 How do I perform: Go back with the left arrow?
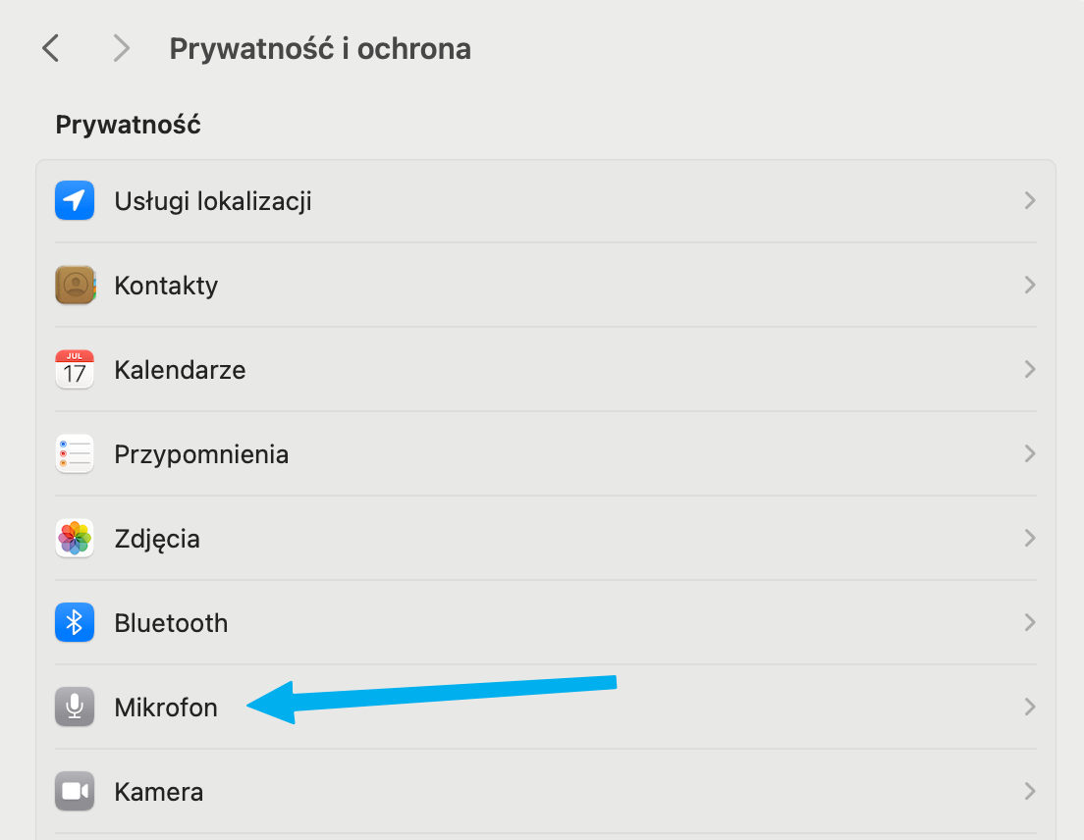point(51,48)
